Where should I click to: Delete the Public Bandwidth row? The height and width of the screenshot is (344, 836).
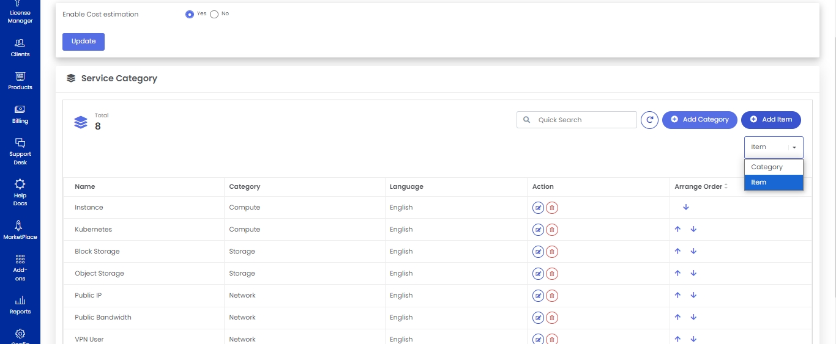pos(552,318)
